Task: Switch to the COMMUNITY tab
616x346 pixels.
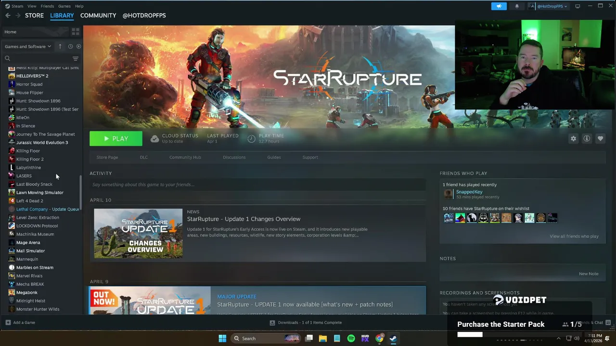Action: click(98, 15)
